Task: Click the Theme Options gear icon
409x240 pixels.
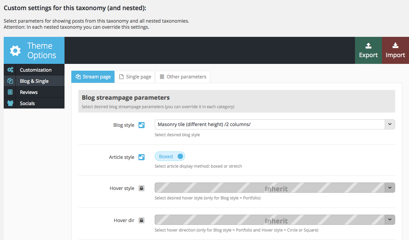Action: [15, 51]
